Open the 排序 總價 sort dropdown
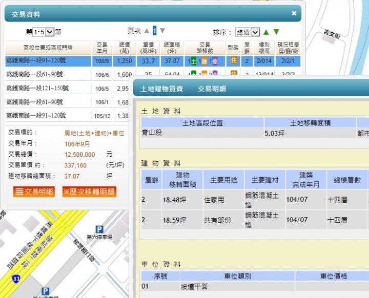 pos(248,32)
